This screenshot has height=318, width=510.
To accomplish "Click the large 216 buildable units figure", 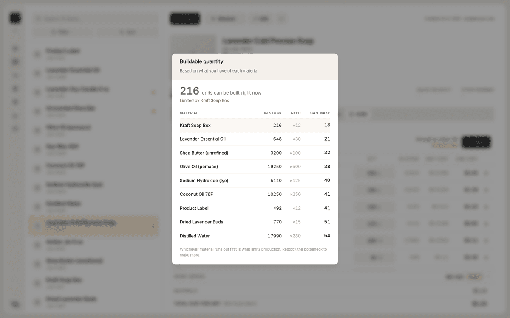I will [x=190, y=91].
